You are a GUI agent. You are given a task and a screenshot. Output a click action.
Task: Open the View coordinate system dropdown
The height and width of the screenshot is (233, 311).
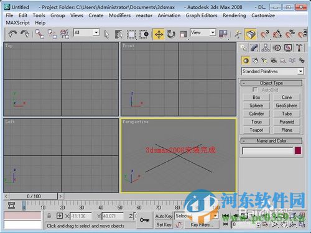[x=203, y=32]
